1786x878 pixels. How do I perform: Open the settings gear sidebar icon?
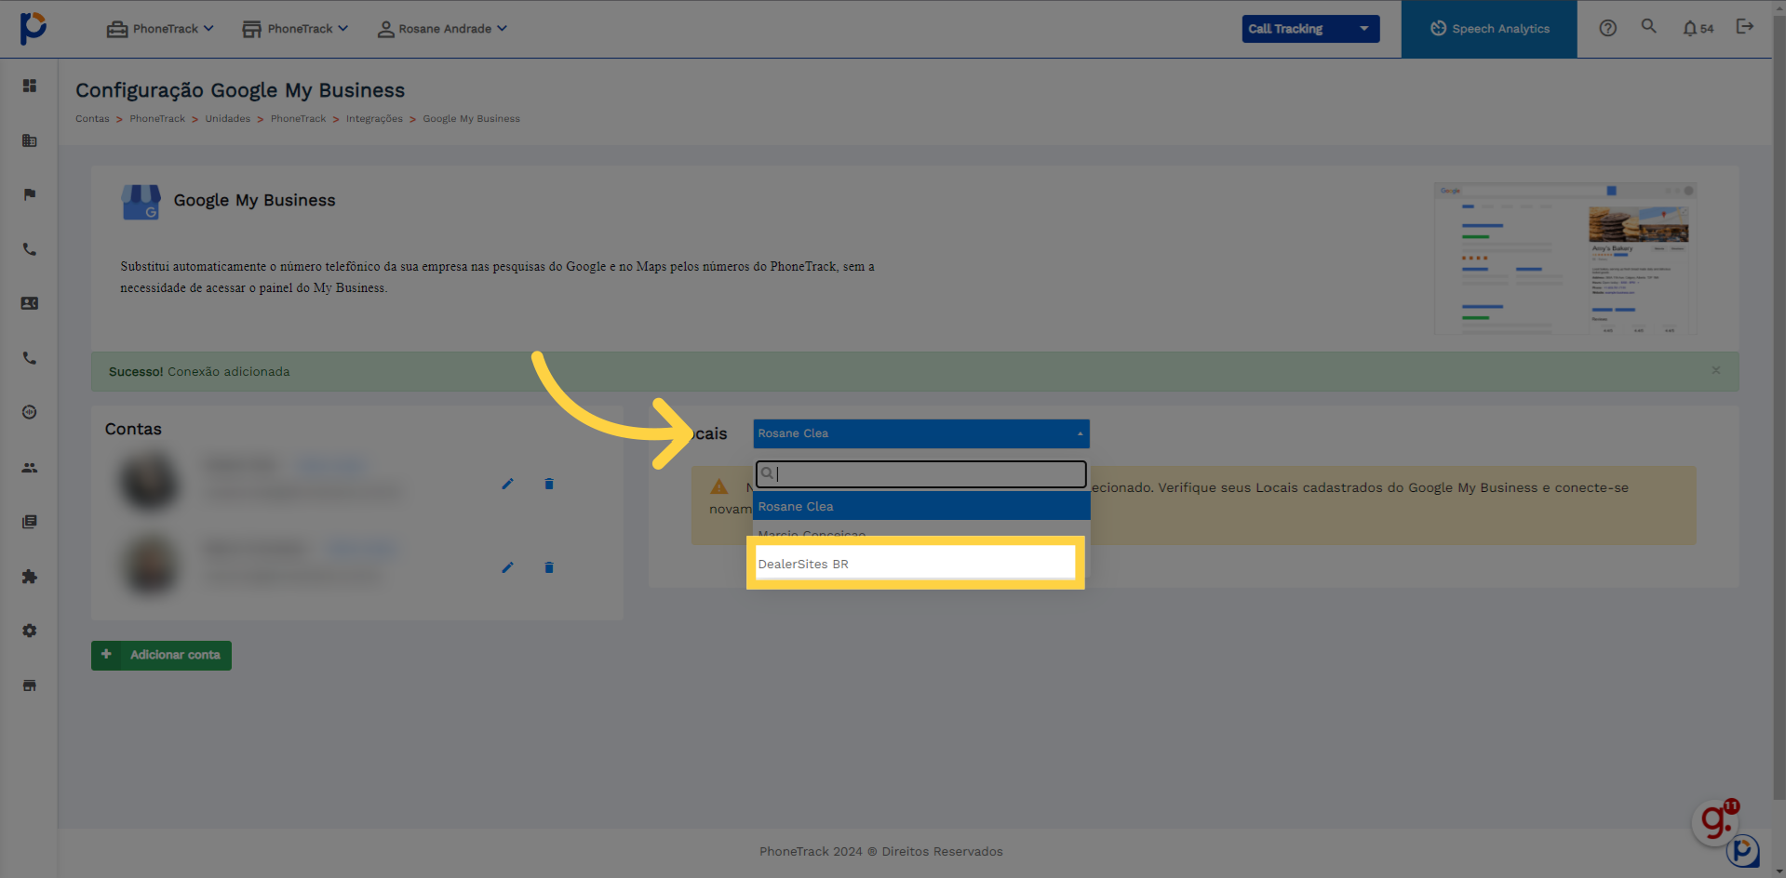pos(30,631)
